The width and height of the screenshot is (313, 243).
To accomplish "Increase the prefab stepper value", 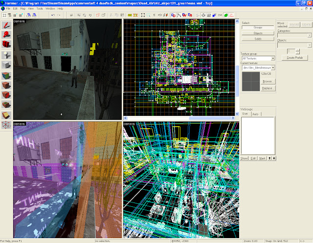I will coord(298,50).
